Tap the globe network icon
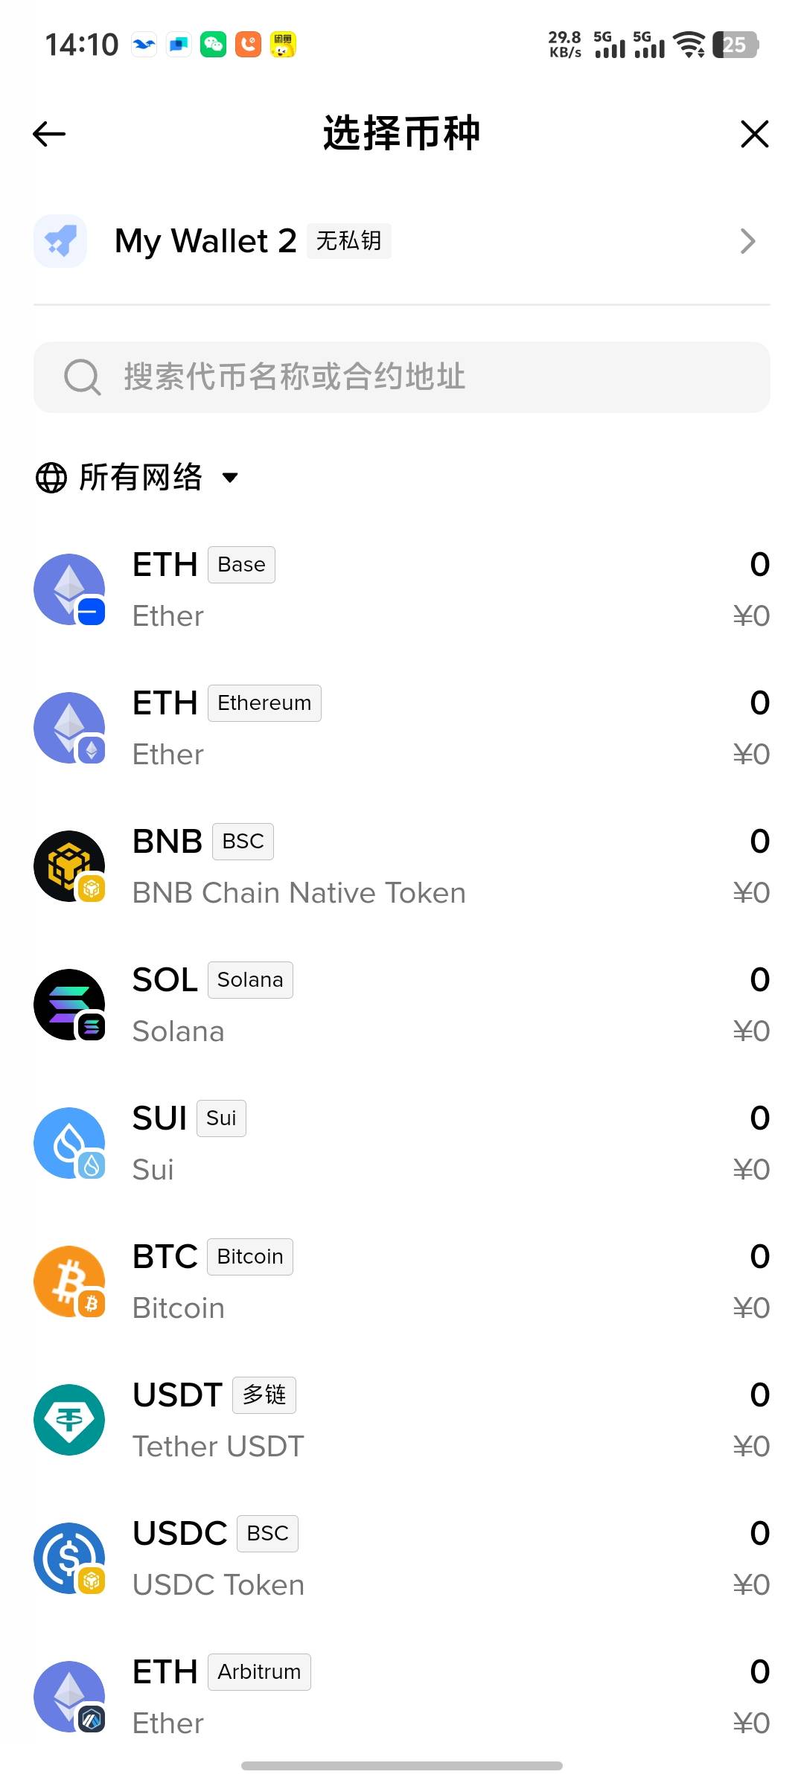804x1786 pixels. [51, 478]
